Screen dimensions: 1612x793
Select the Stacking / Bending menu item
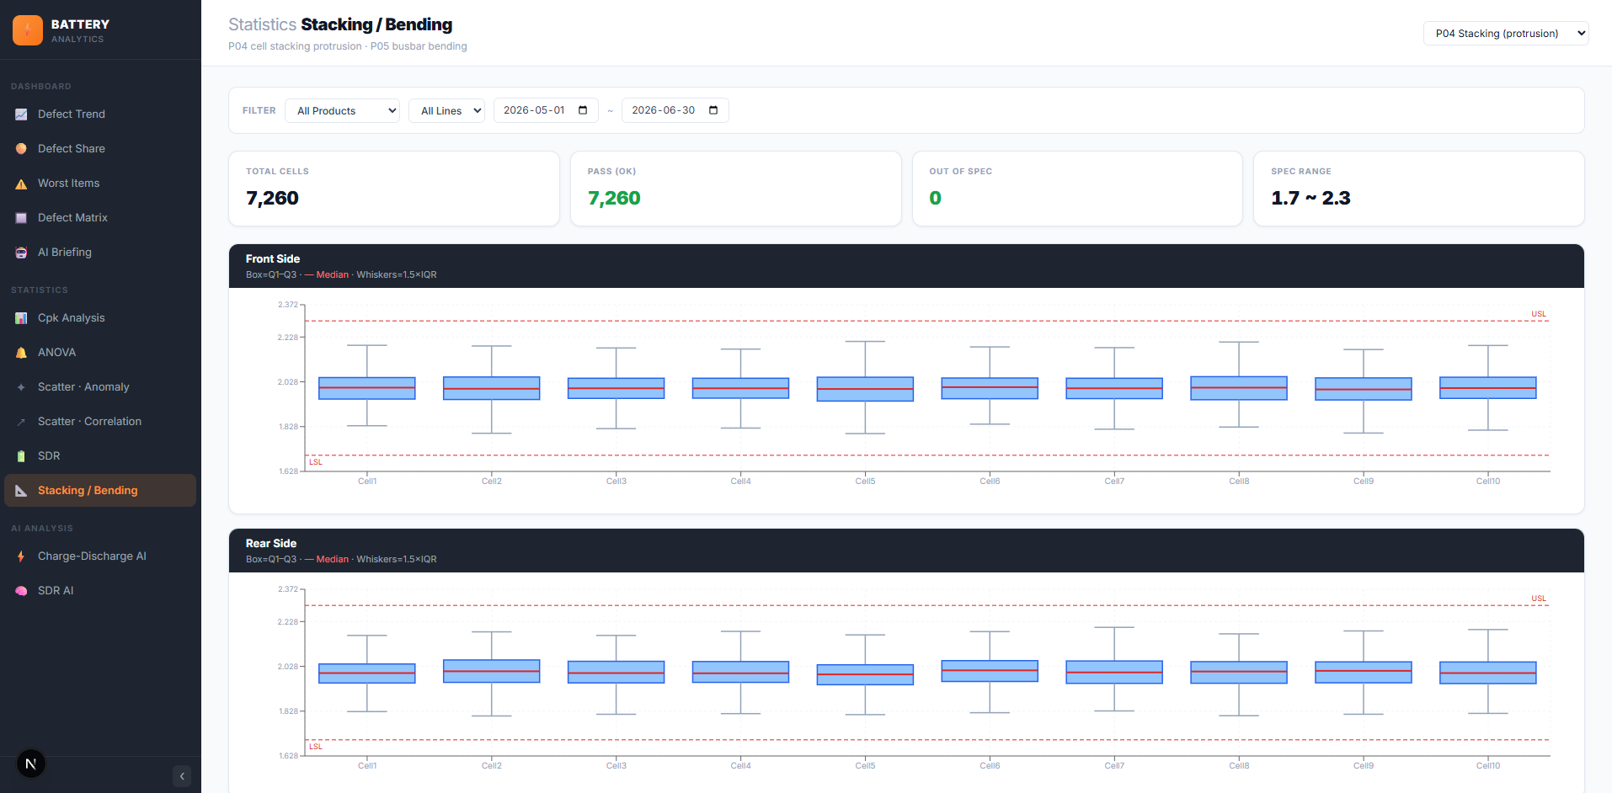[100, 491]
